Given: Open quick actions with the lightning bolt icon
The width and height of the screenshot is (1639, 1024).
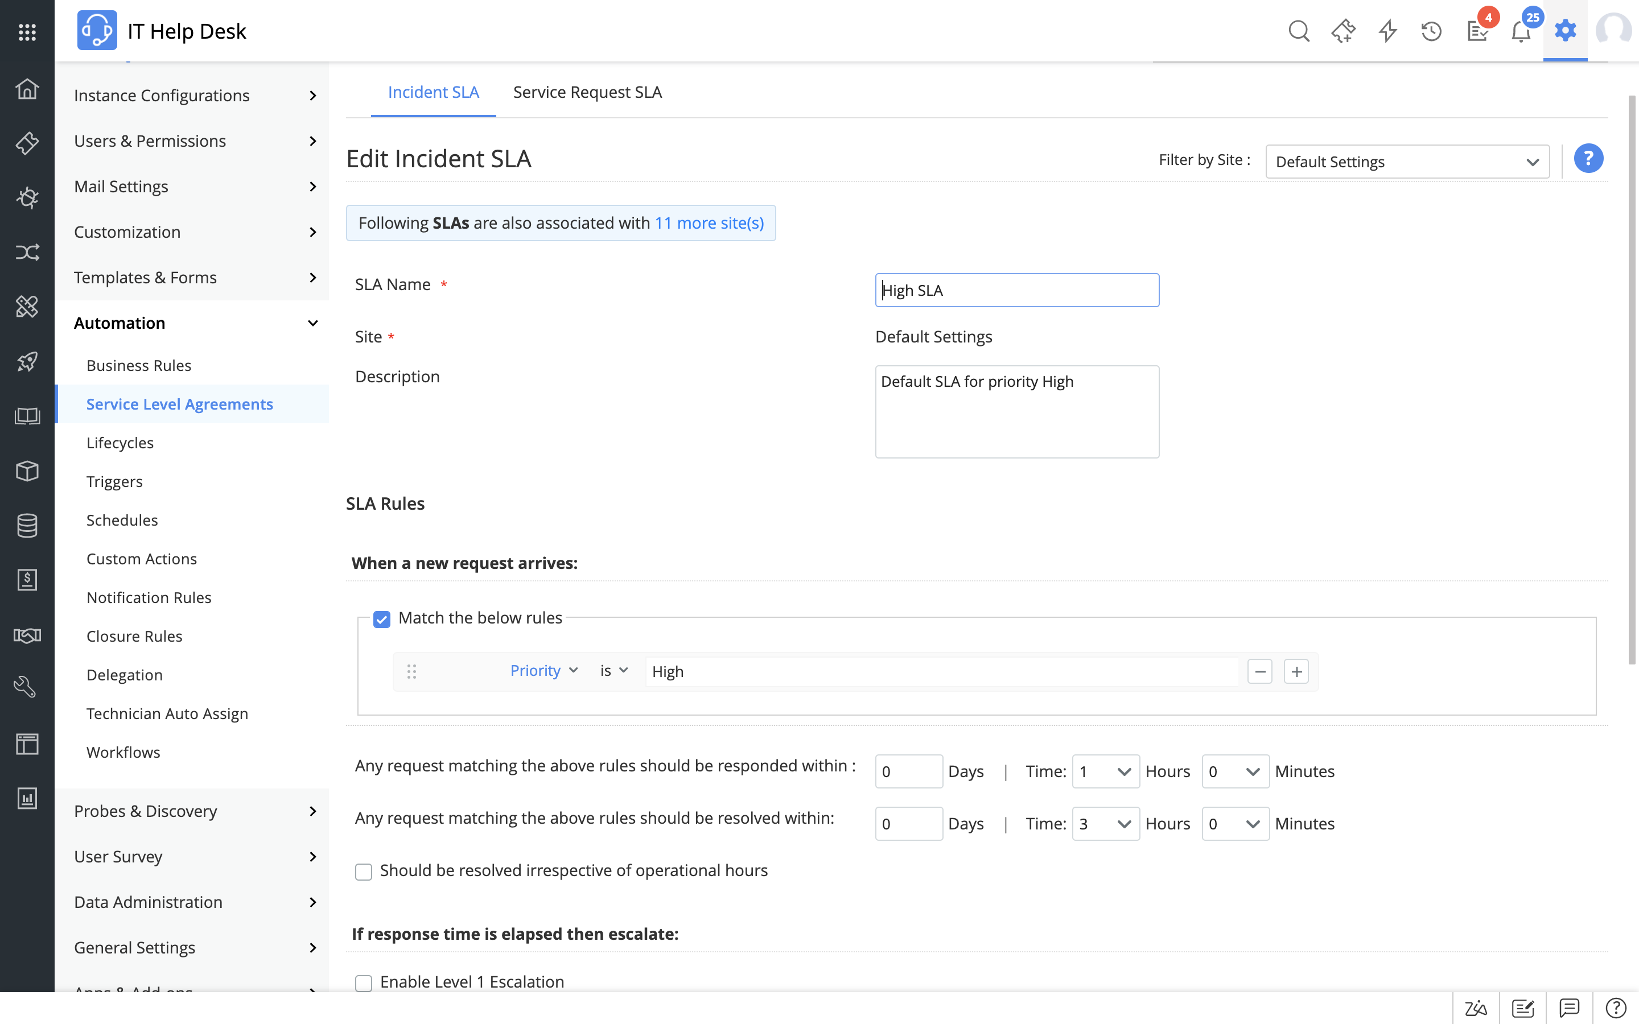Looking at the screenshot, I should pos(1386,31).
